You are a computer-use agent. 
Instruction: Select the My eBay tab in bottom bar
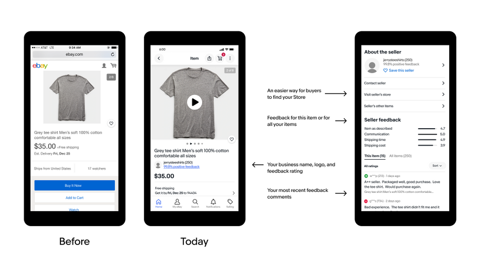pos(177,202)
